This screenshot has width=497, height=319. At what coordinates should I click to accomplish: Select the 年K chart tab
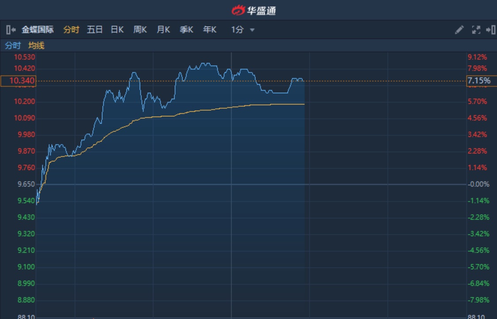[210, 30]
